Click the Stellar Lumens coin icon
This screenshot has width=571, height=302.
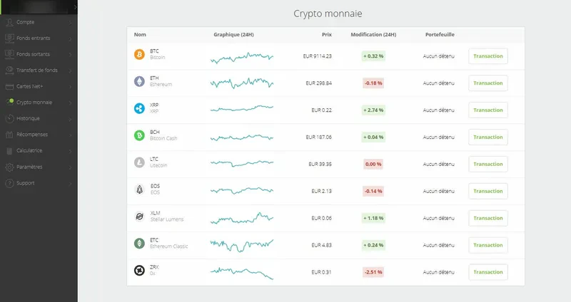138,217
